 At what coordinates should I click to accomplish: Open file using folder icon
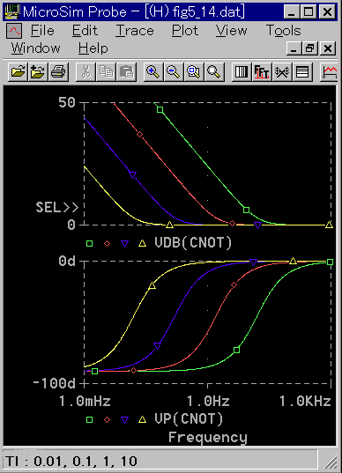pyautogui.click(x=18, y=72)
